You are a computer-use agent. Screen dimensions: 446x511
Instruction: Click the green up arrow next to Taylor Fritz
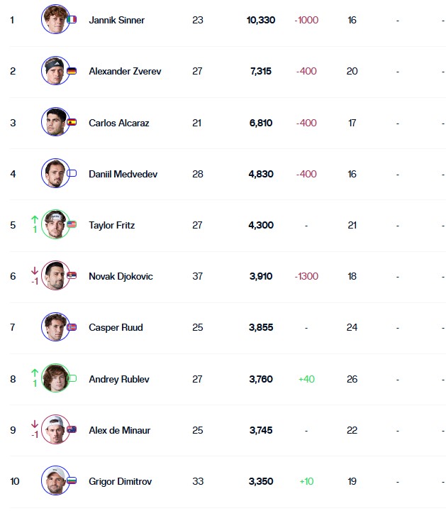coord(35,219)
